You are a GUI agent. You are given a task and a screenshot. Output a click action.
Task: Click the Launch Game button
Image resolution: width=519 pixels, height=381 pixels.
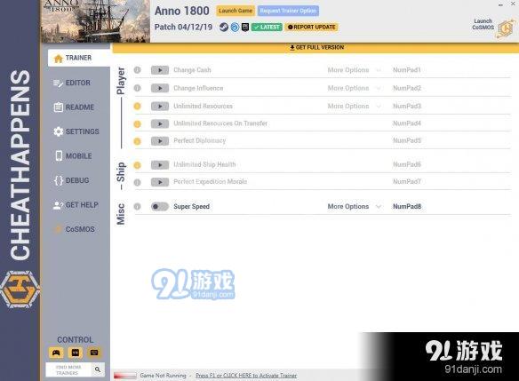236,11
